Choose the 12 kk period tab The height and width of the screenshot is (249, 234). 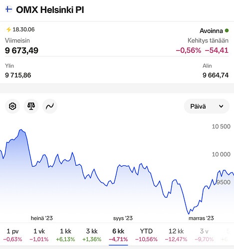click(x=176, y=235)
